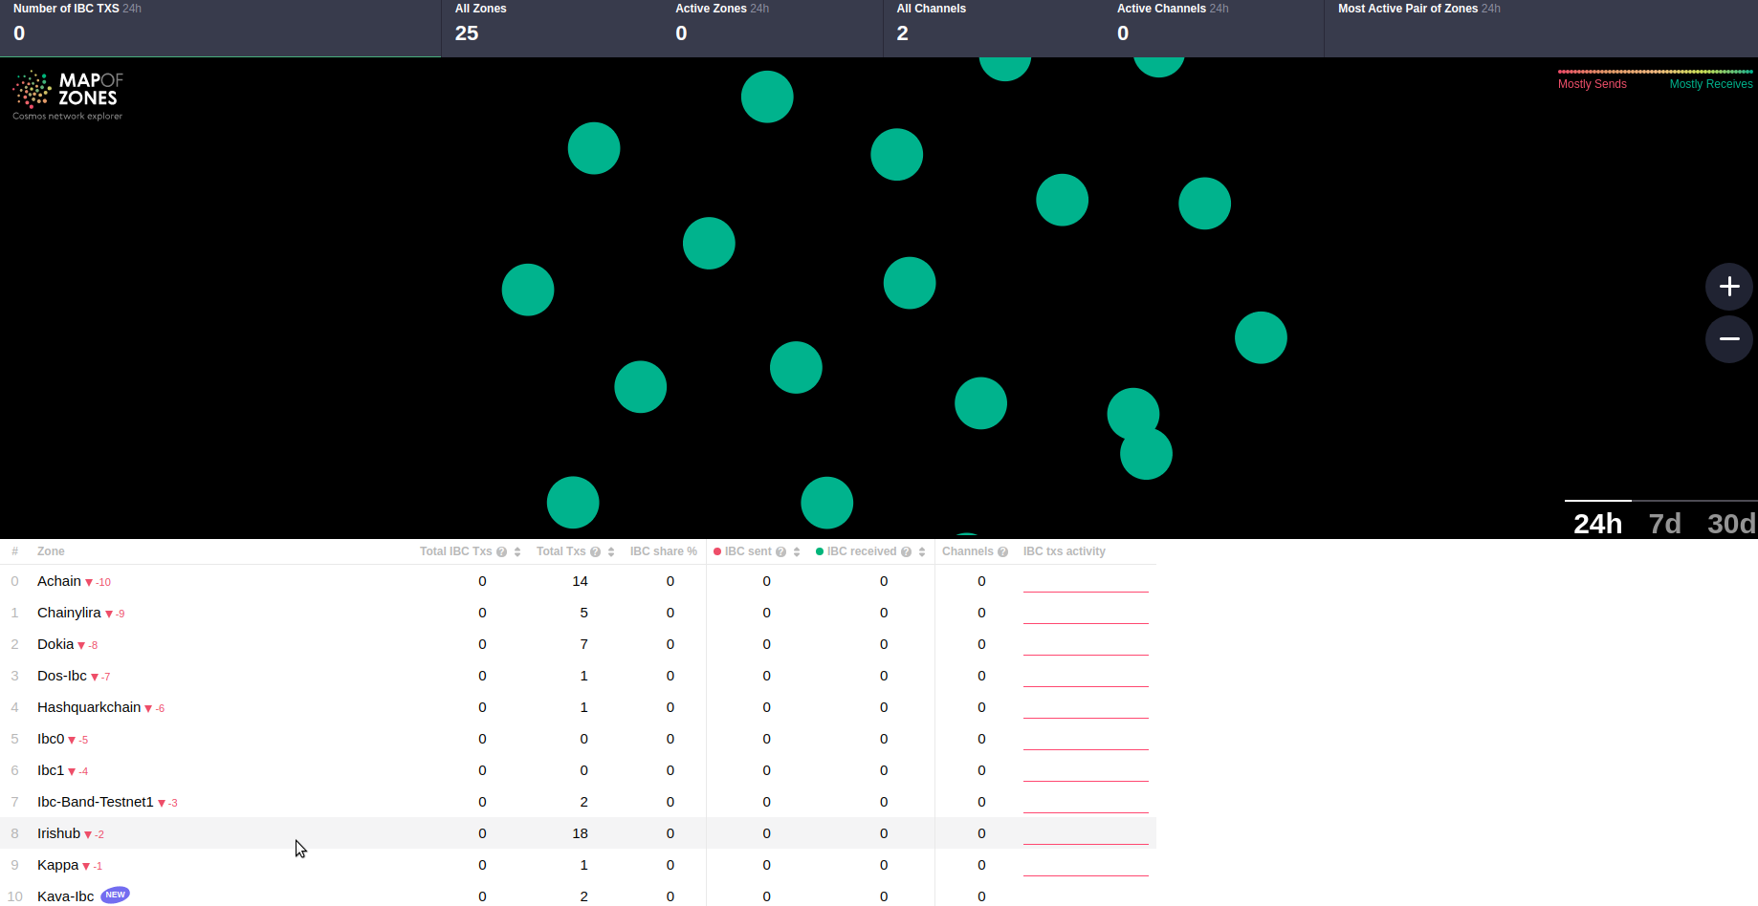Open Most Active Pair of Zones panel

click(x=1541, y=28)
